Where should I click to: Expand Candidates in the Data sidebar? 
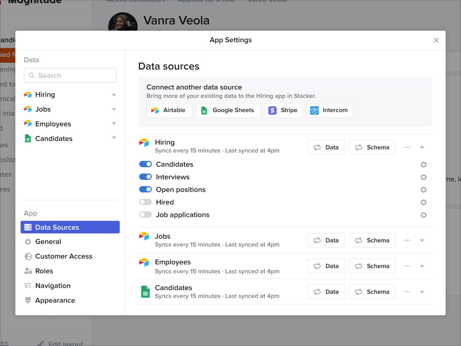[114, 138]
